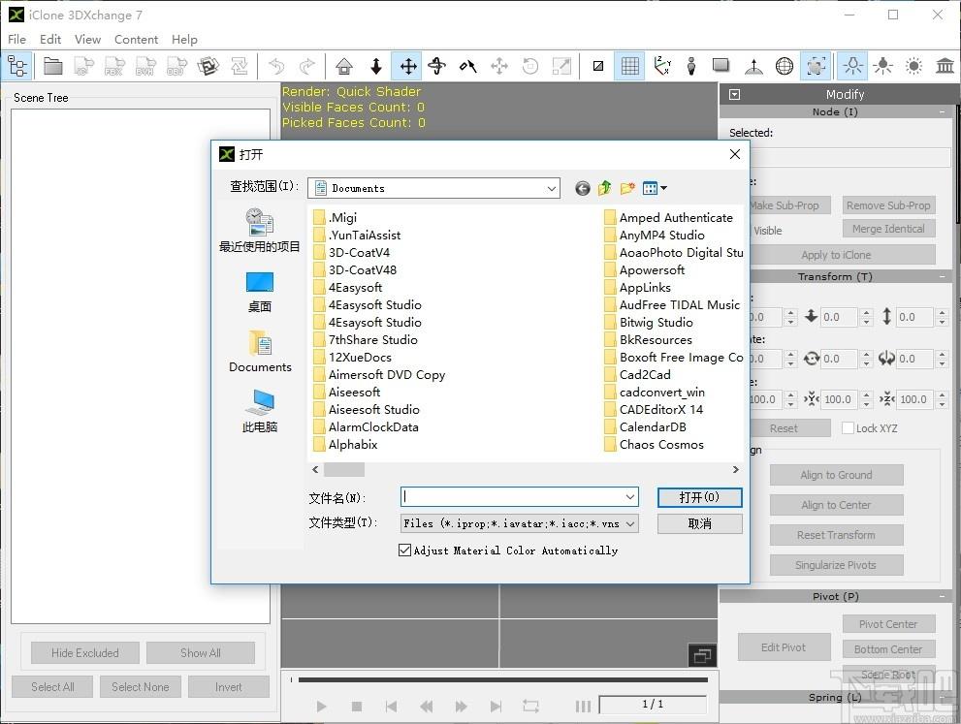Click the Open file folder toolbar icon
961x724 pixels.
pos(52,66)
